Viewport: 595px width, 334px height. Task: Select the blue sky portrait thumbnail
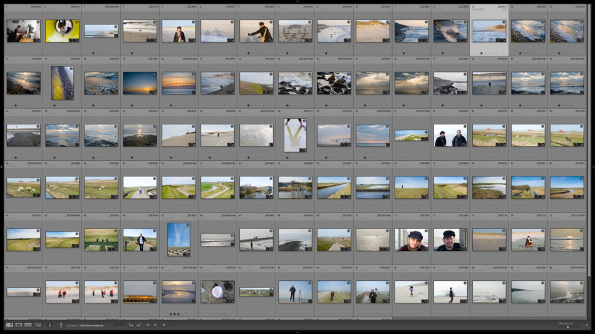178,239
